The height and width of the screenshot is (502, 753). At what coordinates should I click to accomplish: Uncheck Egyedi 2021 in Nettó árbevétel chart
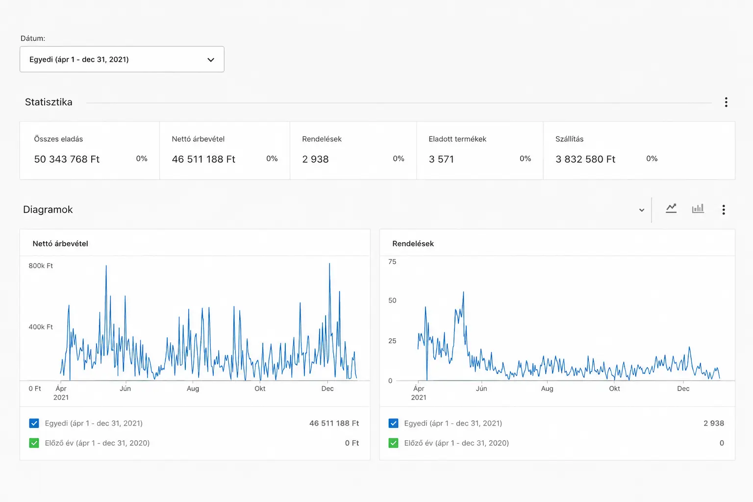click(x=34, y=423)
